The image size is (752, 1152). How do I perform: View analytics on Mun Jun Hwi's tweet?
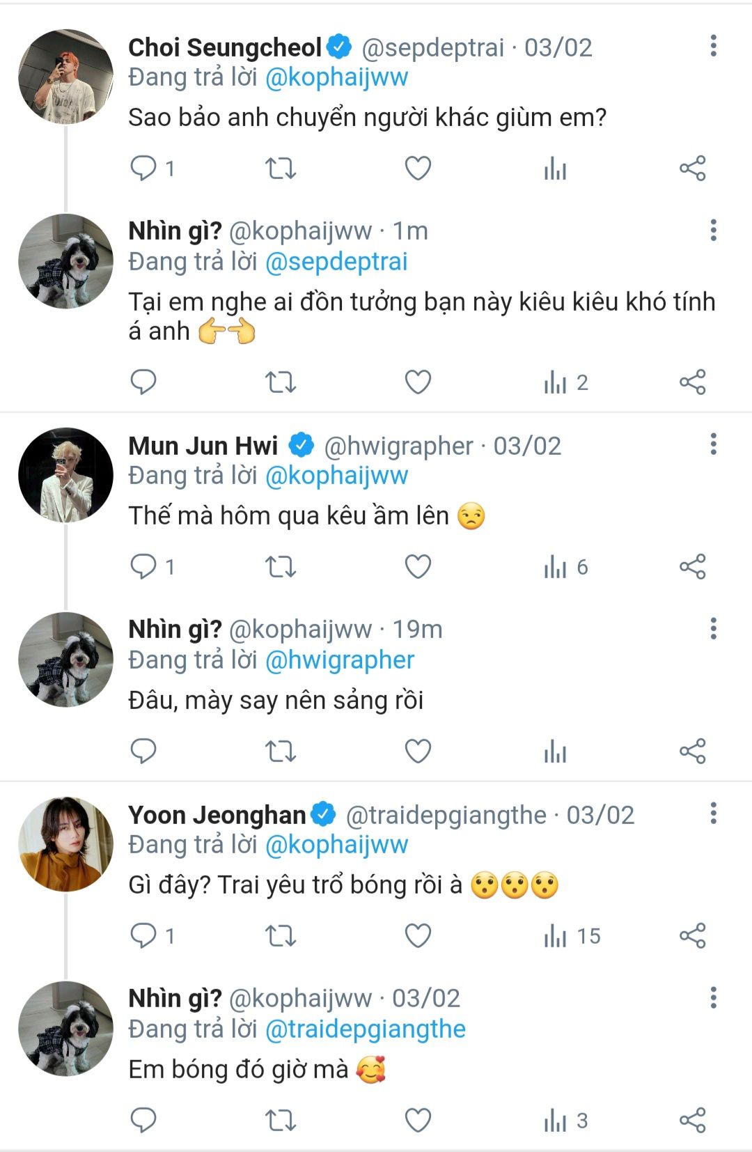pyautogui.click(x=556, y=567)
